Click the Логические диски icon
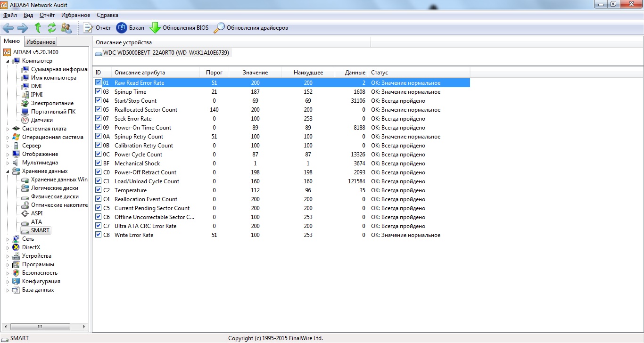 (x=25, y=188)
